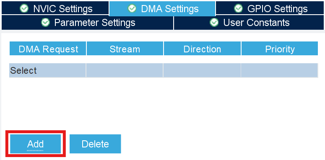
Task: Click the Add button
Action: pos(36,144)
